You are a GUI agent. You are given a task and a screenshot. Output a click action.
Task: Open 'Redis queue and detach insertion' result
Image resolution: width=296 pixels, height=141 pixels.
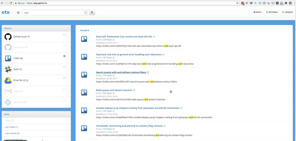(114, 90)
